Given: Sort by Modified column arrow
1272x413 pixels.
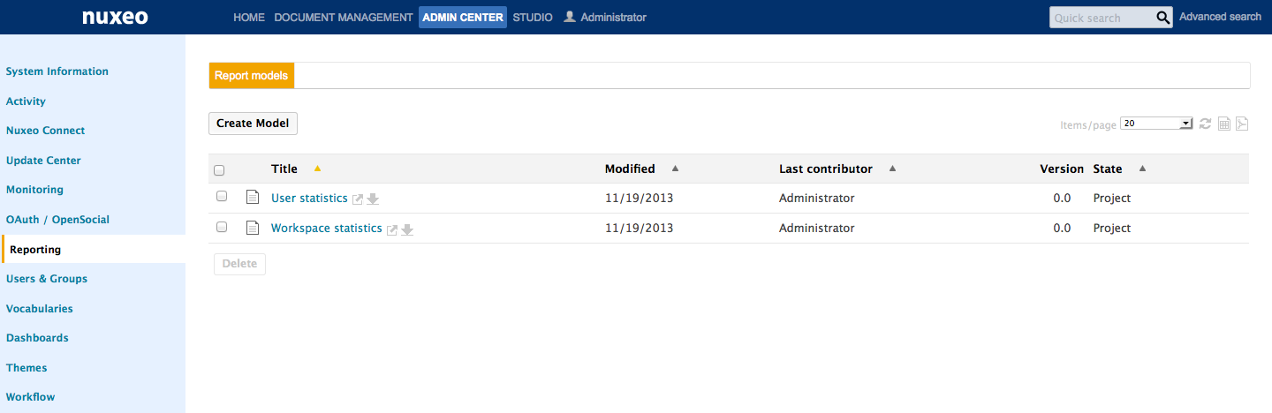Looking at the screenshot, I should (x=675, y=169).
